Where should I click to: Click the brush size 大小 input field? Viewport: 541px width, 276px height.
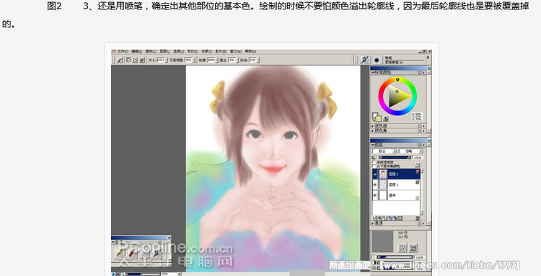161,60
